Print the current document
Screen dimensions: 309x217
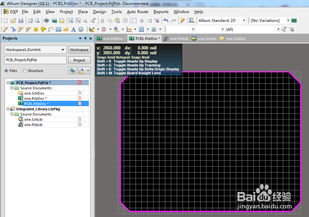pos(30,21)
